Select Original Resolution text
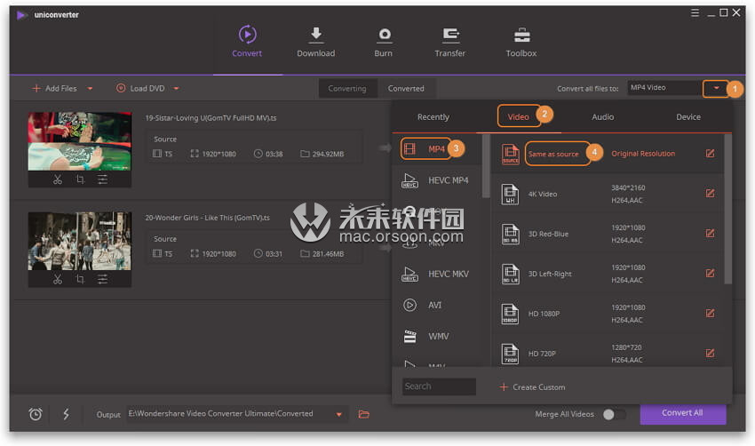 point(643,154)
